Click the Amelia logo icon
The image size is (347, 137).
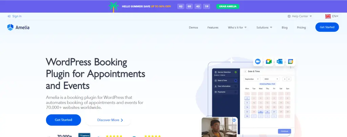point(10,27)
